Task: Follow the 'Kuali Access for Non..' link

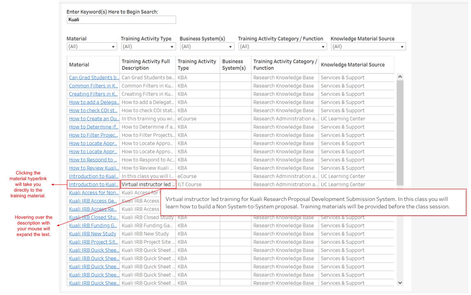Action: point(94,193)
